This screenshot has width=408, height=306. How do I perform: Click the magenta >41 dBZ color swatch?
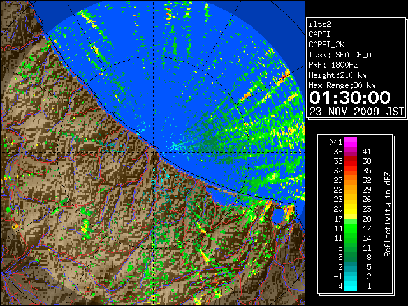pyautogui.click(x=351, y=142)
